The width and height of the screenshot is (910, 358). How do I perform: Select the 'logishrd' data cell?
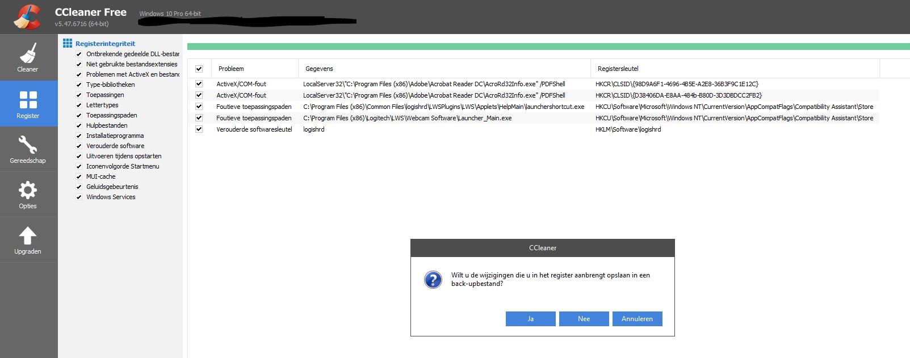pos(314,129)
